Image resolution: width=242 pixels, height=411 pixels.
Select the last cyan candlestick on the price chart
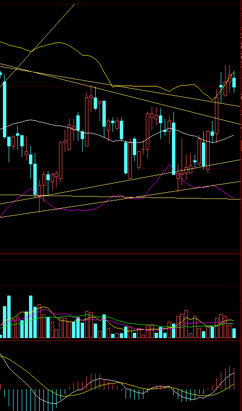(234, 82)
